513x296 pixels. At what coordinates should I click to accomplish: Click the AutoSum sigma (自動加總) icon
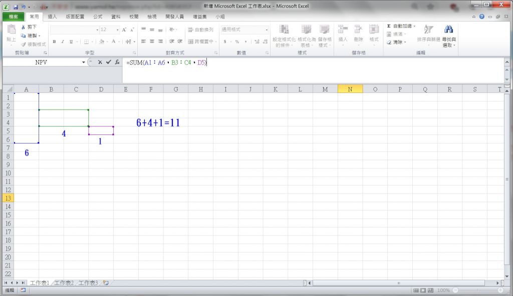[x=389, y=26]
